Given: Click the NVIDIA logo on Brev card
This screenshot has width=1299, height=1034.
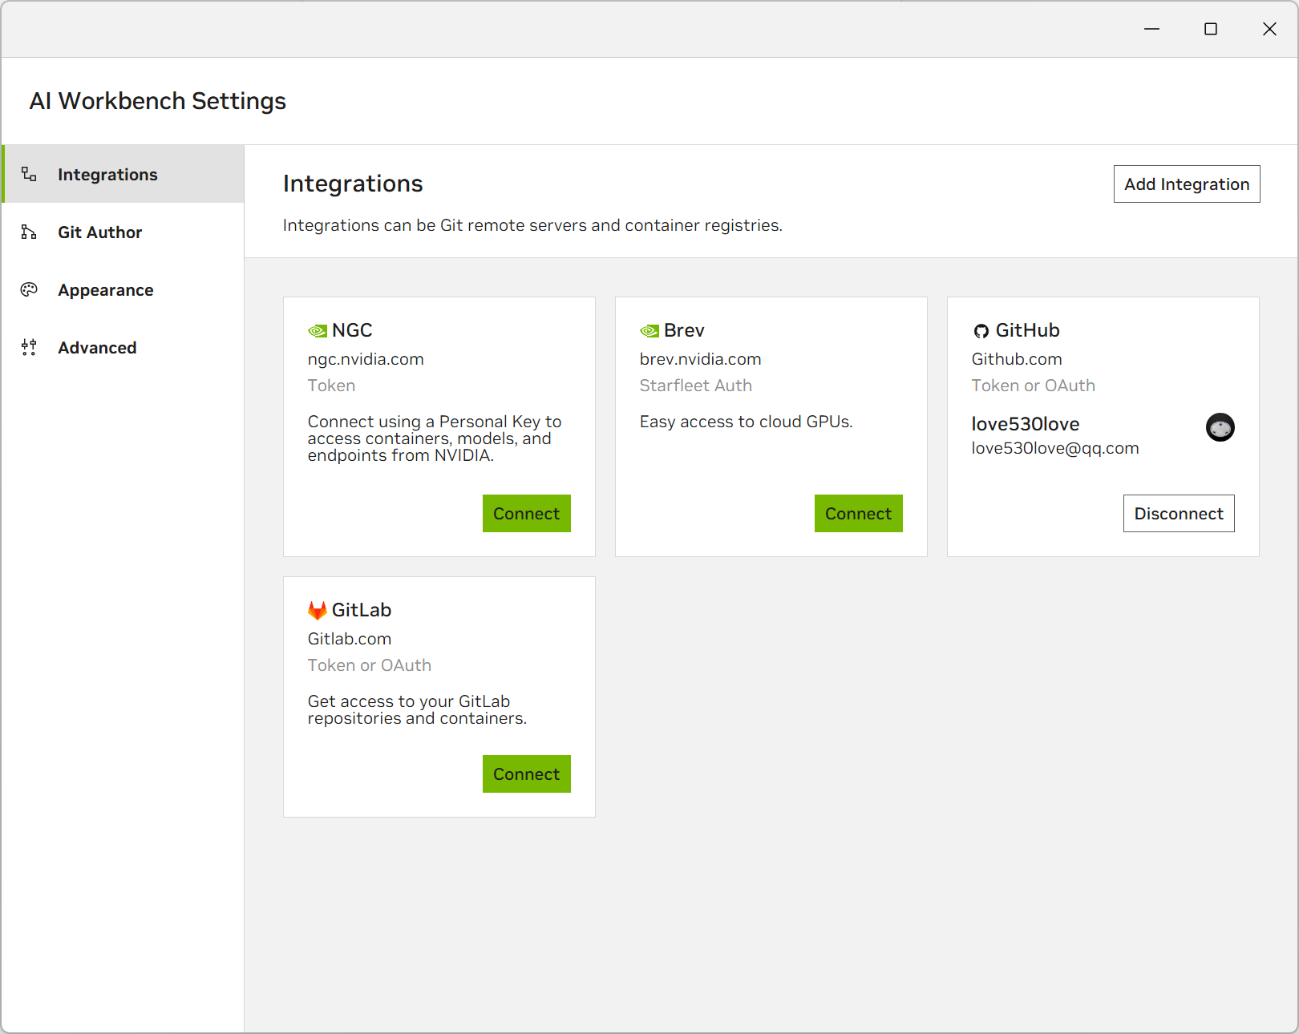Looking at the screenshot, I should [649, 331].
